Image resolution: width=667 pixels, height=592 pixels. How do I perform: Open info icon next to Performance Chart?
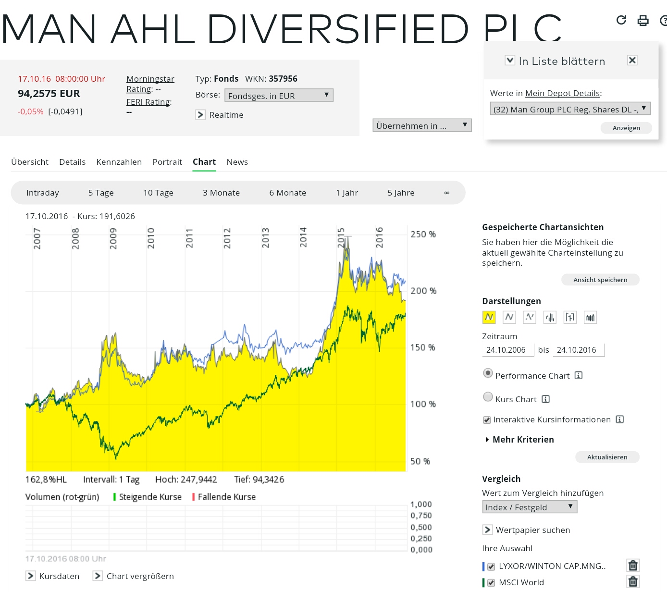click(x=579, y=375)
